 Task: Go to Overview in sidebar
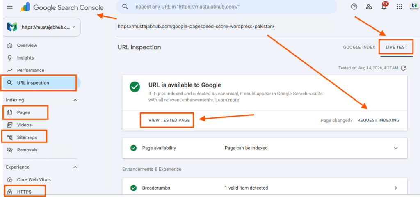point(27,45)
